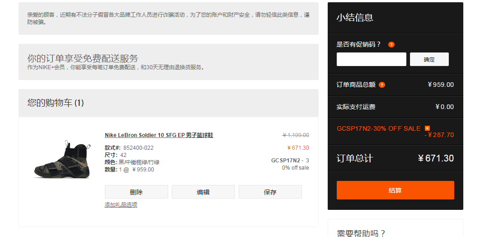Select the discount amount -¥287.70
The width and height of the screenshot is (485, 237).
point(439,135)
